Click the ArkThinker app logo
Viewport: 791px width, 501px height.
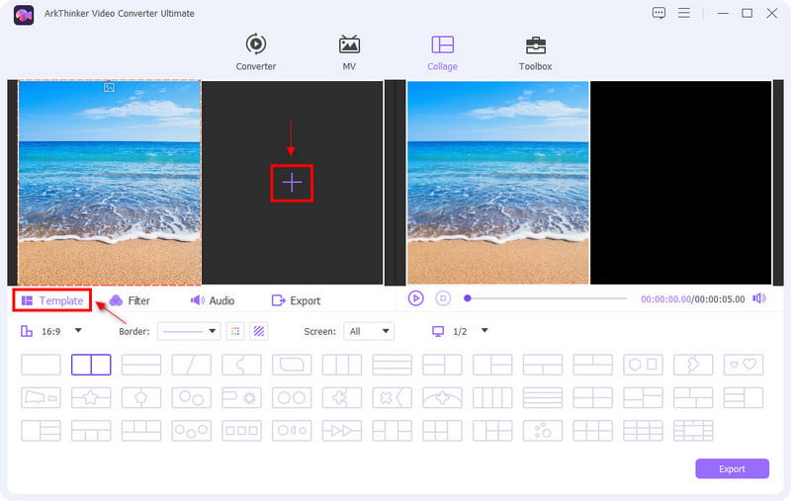(x=24, y=15)
